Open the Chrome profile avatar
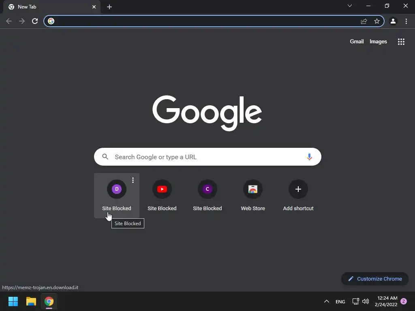Viewport: 415px width, 311px height. click(x=393, y=21)
